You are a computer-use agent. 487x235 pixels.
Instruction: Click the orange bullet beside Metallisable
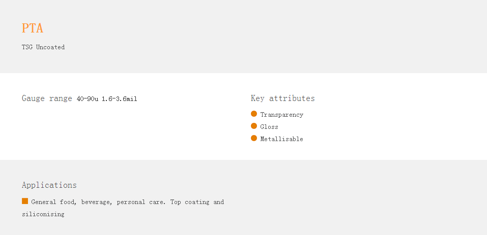[254, 138]
